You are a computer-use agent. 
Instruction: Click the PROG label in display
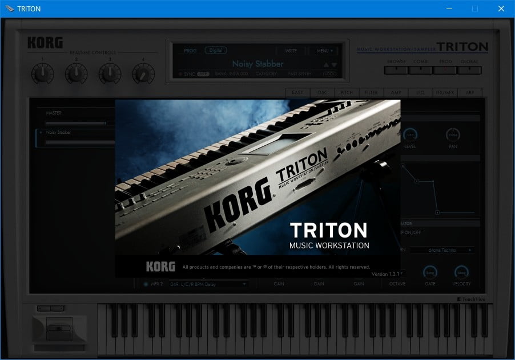pos(190,51)
